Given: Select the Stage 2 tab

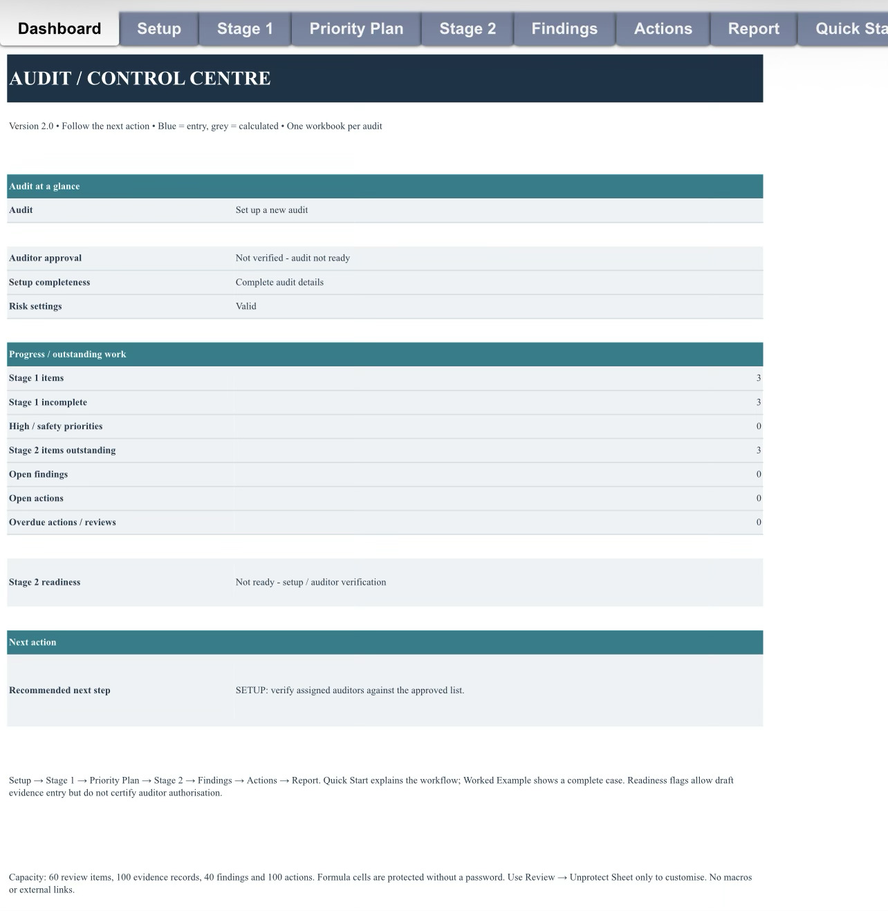Looking at the screenshot, I should 468,28.
